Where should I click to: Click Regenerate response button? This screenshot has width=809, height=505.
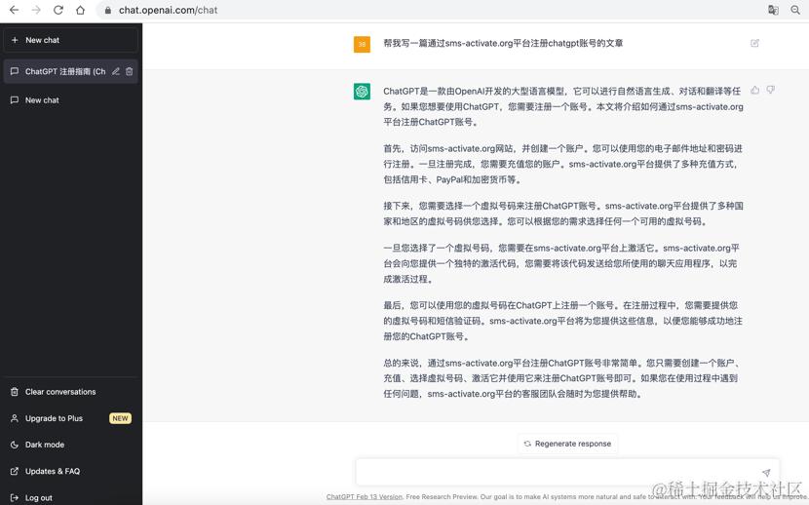click(x=567, y=444)
